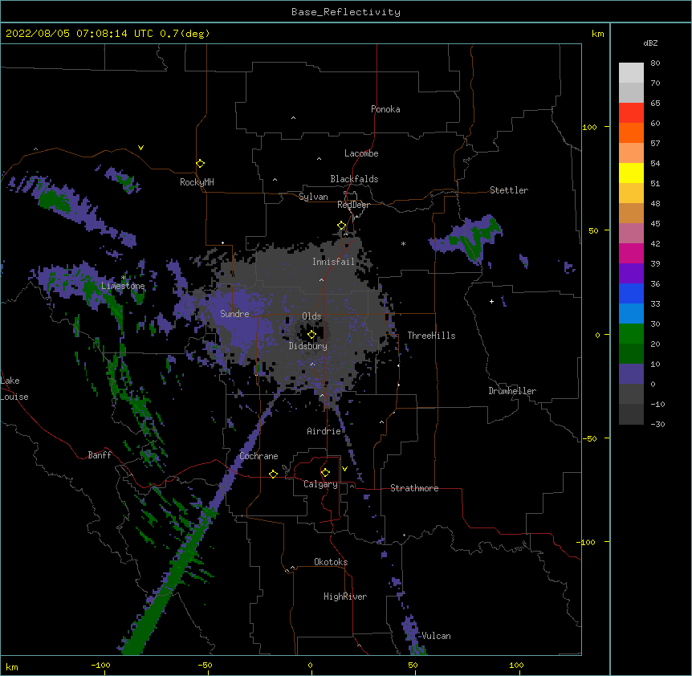The width and height of the screenshot is (692, 676).
Task: Click the Stettler town label
Action: (x=509, y=190)
